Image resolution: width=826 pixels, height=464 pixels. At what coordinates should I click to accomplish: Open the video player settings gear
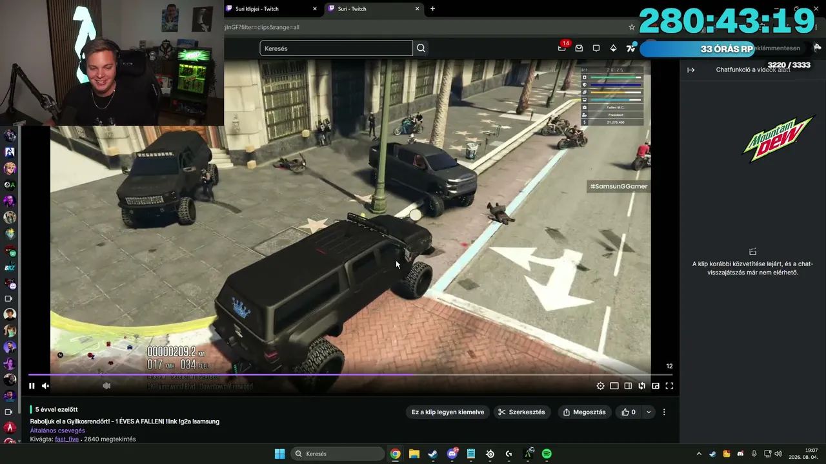(x=601, y=386)
